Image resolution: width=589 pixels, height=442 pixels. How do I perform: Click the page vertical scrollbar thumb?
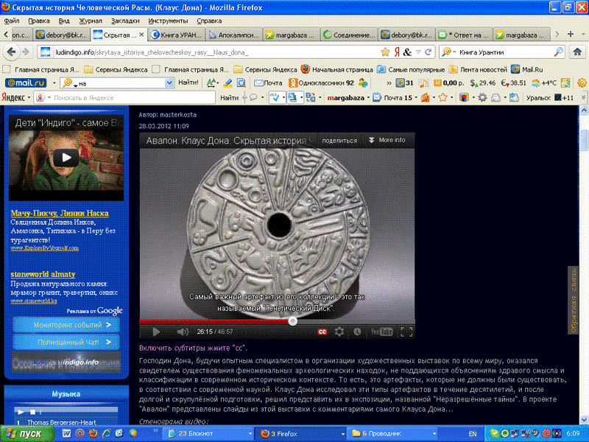(584, 139)
